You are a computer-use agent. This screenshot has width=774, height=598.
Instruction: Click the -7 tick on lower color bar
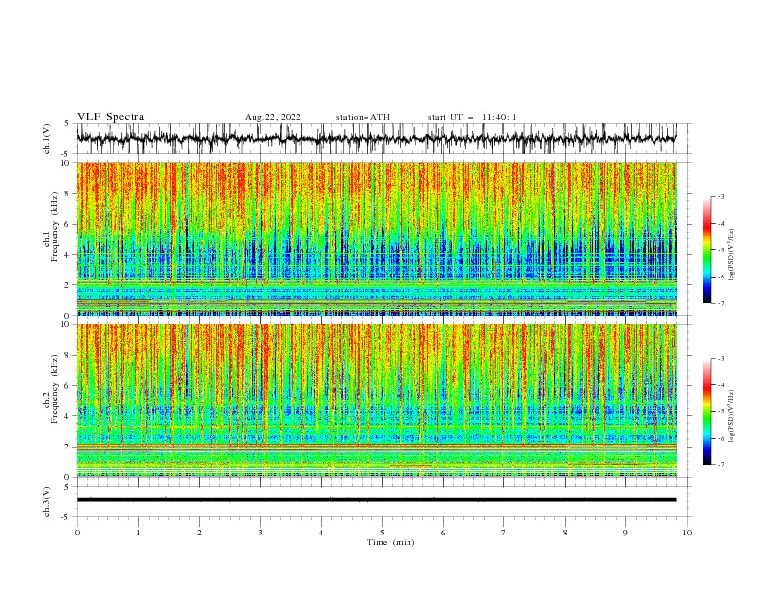(x=720, y=465)
